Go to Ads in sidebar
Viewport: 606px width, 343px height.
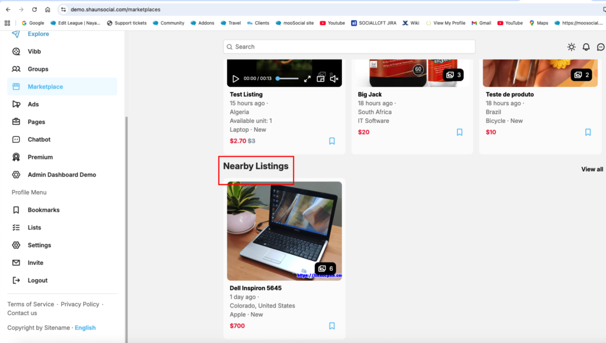click(x=33, y=104)
